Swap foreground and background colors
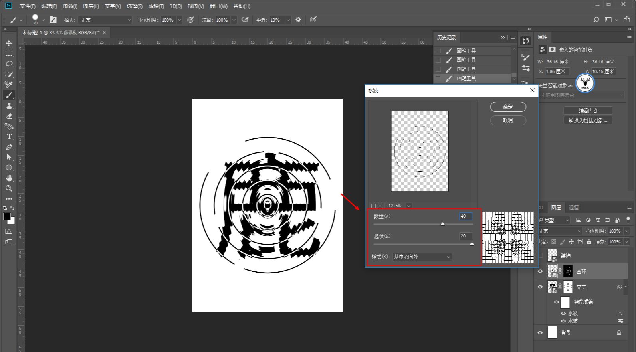Viewport: 636px width, 352px height. click(12, 208)
